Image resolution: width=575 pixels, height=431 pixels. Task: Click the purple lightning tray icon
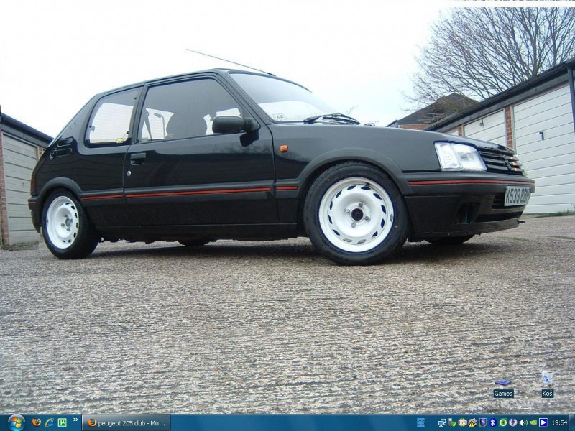point(512,422)
